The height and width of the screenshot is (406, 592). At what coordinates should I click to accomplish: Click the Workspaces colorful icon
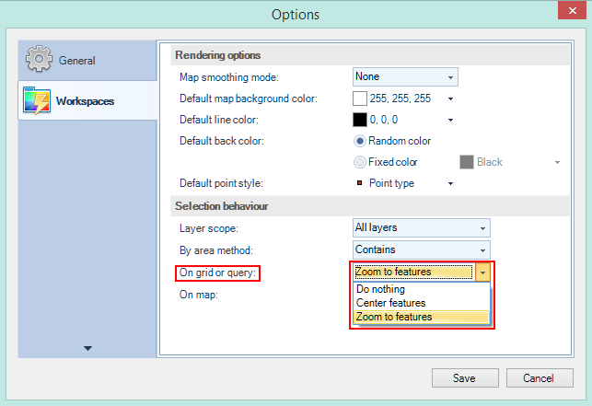coord(38,100)
